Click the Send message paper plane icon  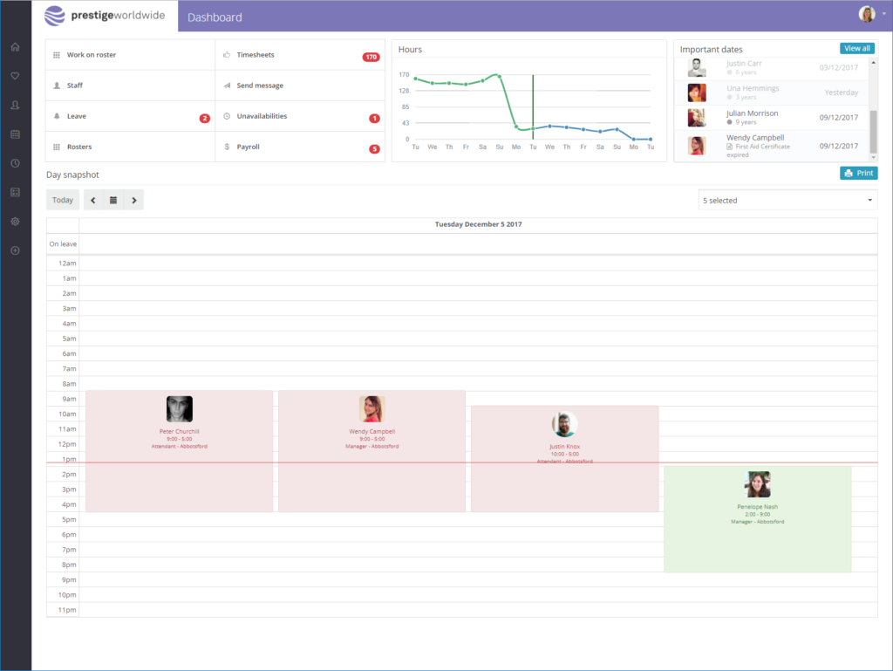pyautogui.click(x=227, y=86)
